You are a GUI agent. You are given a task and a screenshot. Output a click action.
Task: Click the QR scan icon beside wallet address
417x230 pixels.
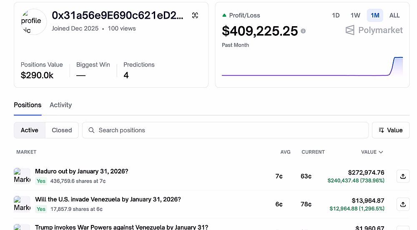(x=195, y=15)
